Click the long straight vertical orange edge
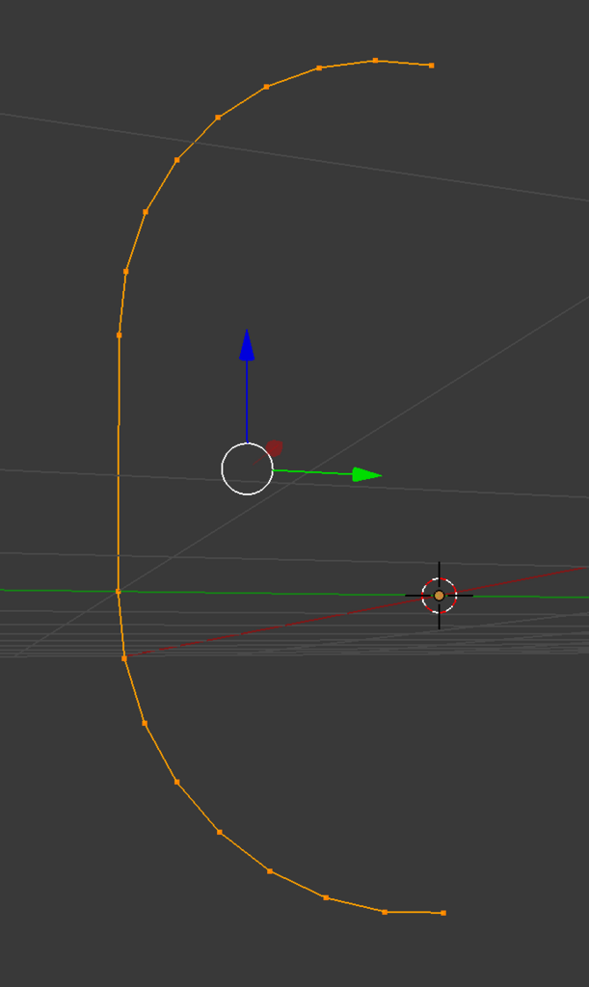 point(119,464)
